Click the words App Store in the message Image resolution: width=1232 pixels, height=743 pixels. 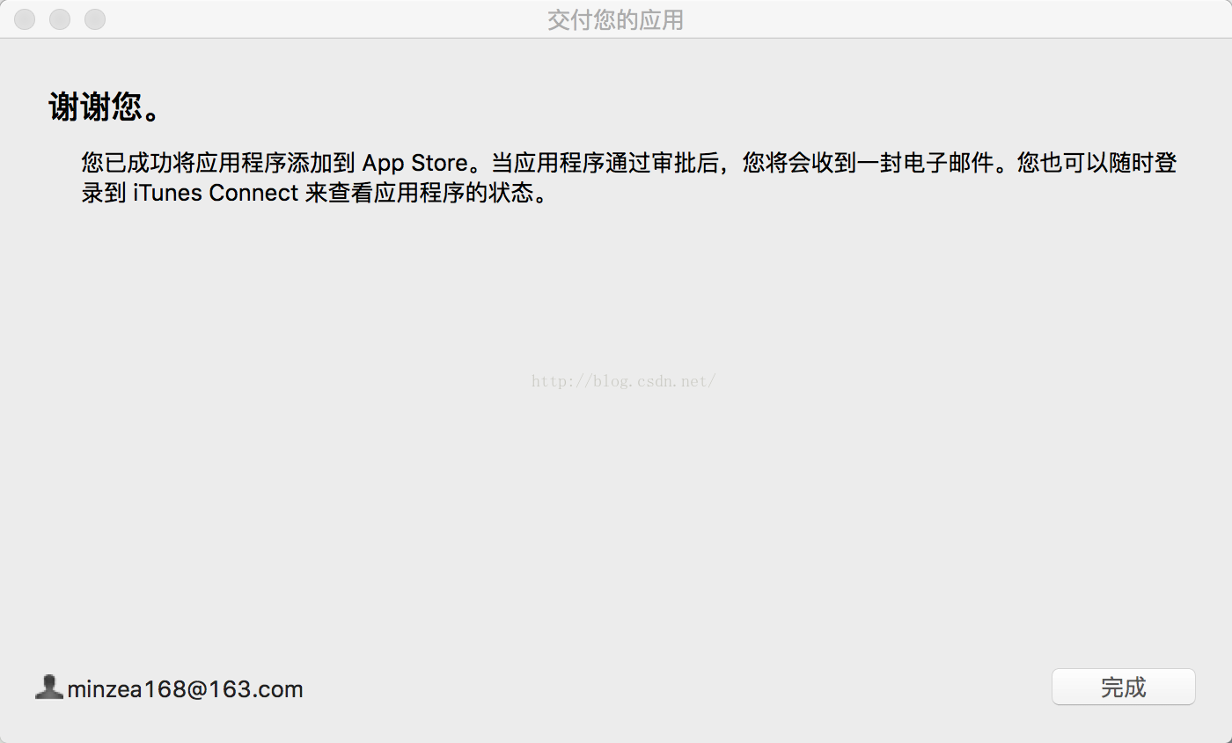pos(414,164)
